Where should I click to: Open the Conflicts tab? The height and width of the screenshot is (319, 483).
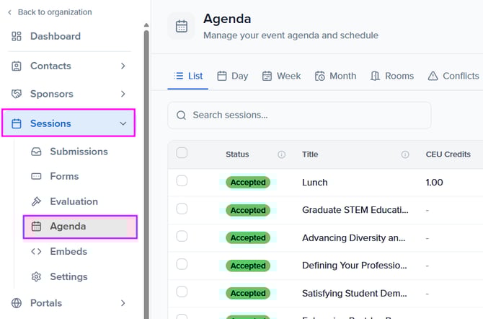pyautogui.click(x=453, y=76)
